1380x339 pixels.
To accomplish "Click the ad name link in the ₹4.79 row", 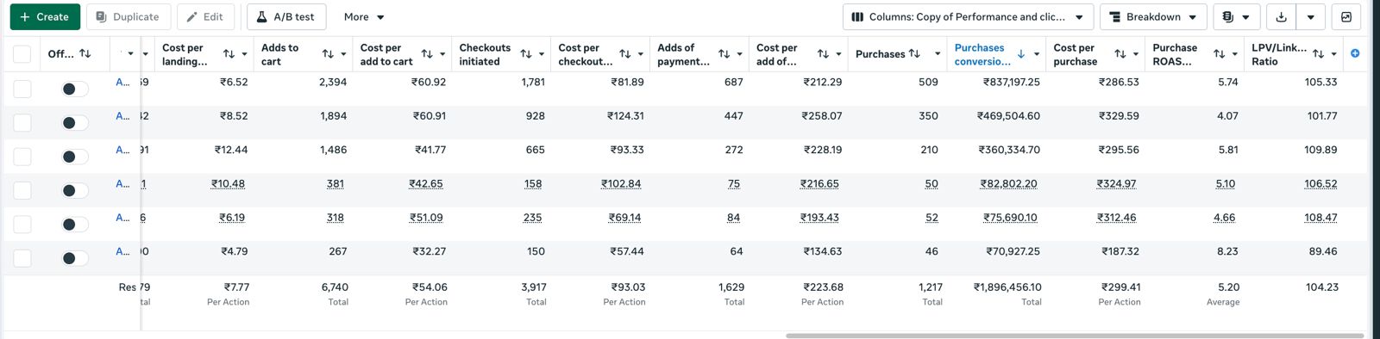I will [x=122, y=251].
